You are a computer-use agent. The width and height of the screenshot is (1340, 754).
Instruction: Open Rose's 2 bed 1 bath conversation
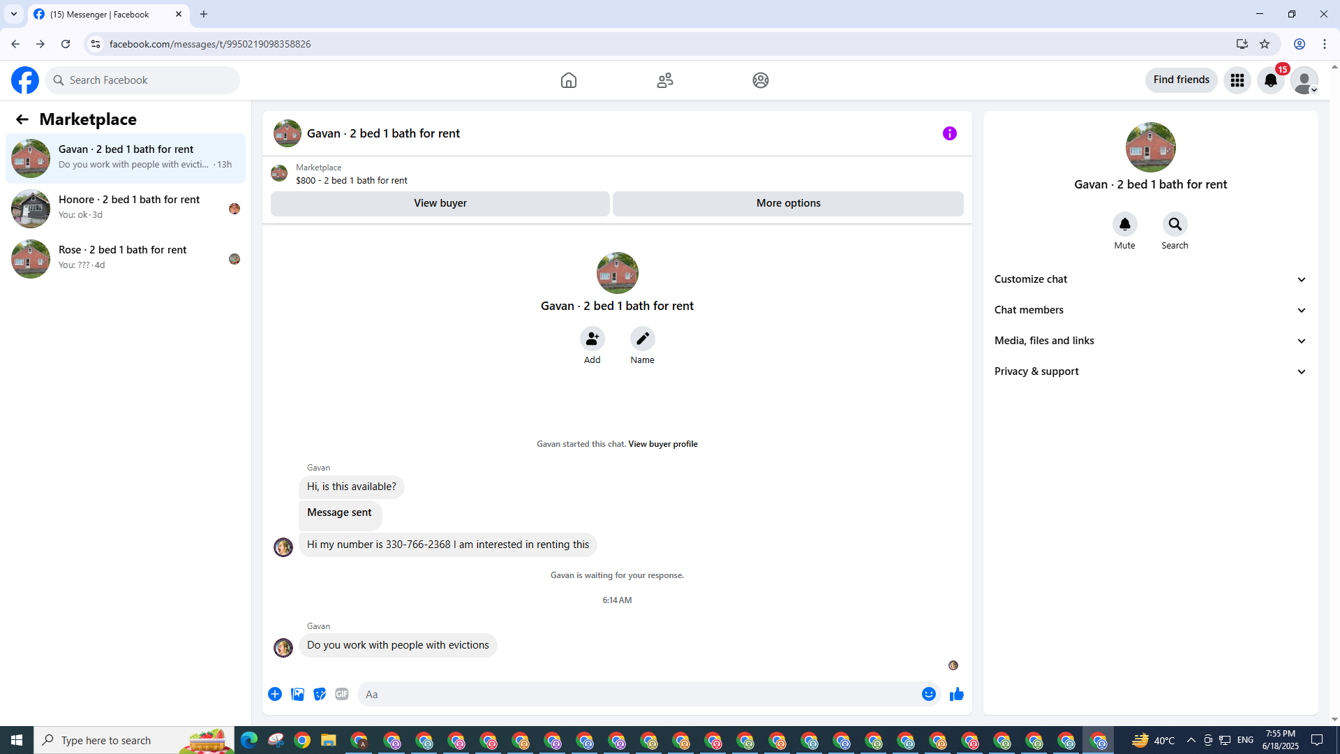(126, 259)
